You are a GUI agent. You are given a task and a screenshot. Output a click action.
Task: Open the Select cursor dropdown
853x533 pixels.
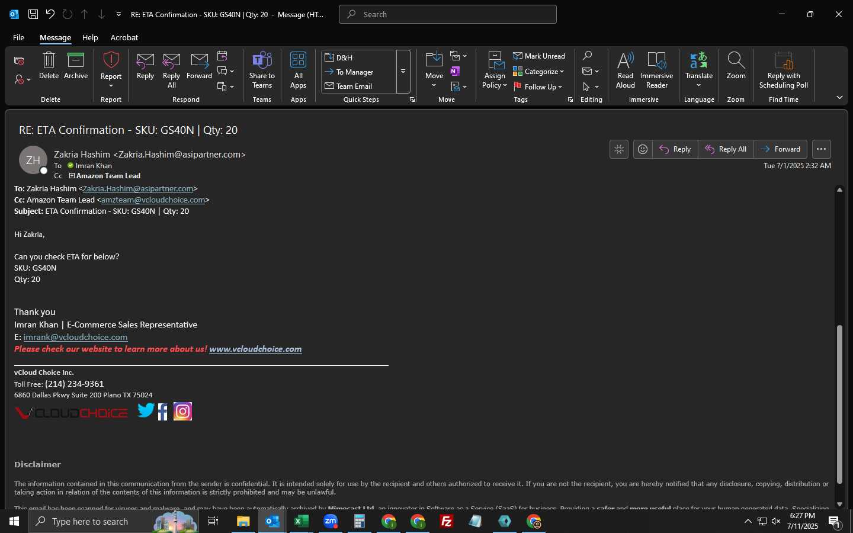pyautogui.click(x=591, y=86)
